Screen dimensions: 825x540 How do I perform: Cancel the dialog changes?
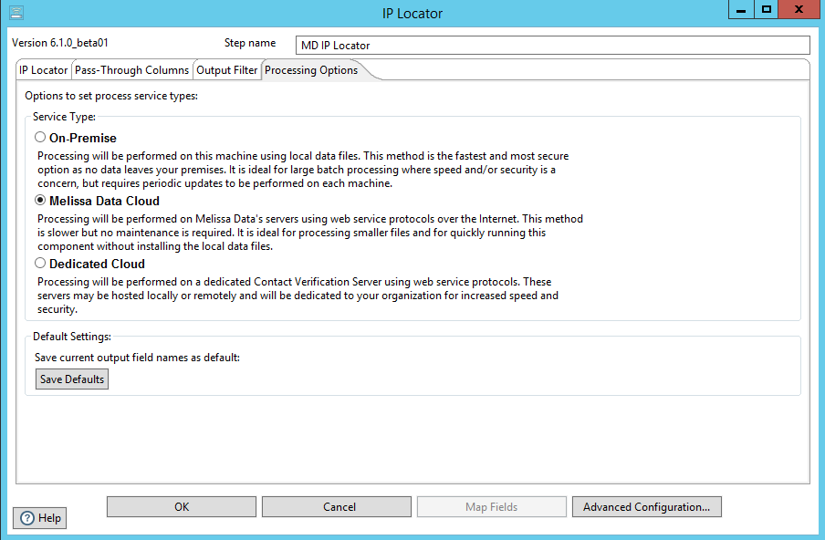[x=339, y=507]
